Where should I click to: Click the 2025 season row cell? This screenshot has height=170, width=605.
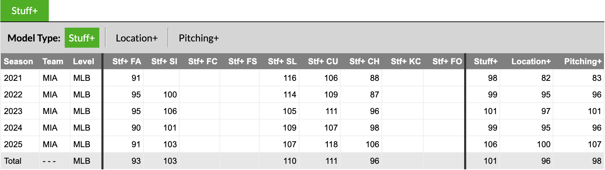pos(13,144)
